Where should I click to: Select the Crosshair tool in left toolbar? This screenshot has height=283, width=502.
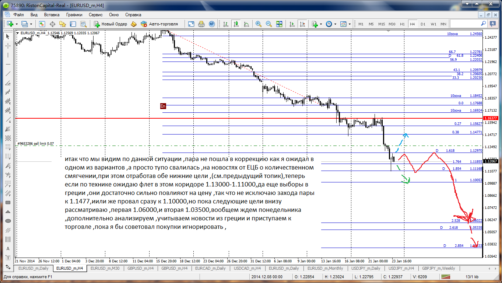pyautogui.click(x=8, y=46)
